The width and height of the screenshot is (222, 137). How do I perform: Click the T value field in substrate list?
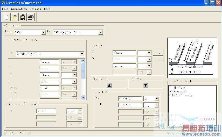(x=50, y=81)
